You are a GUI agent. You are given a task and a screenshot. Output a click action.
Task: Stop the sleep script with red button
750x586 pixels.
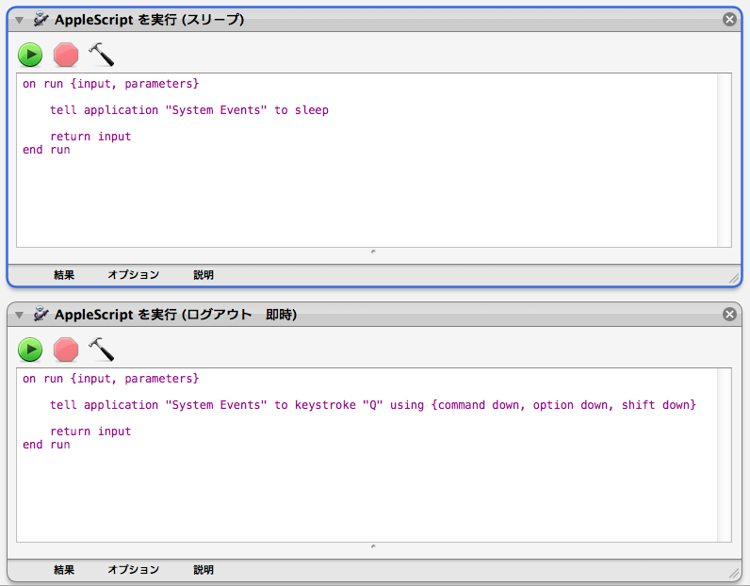coord(66,55)
